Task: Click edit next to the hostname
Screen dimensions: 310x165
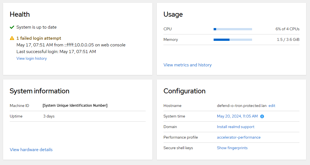Action: pos(272,106)
